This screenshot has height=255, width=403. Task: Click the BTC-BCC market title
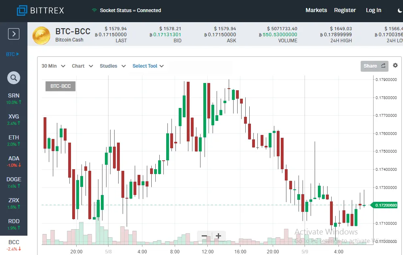tap(73, 31)
